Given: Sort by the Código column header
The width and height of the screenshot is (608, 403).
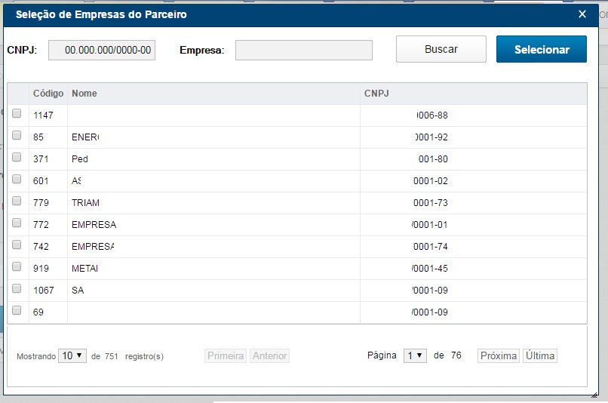Looking at the screenshot, I should [x=48, y=94].
